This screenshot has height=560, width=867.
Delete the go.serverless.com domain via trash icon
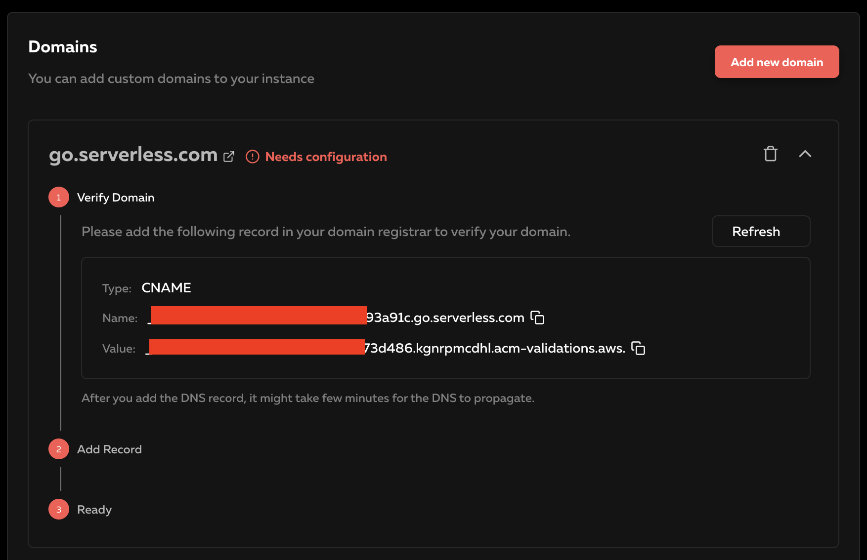pos(770,154)
